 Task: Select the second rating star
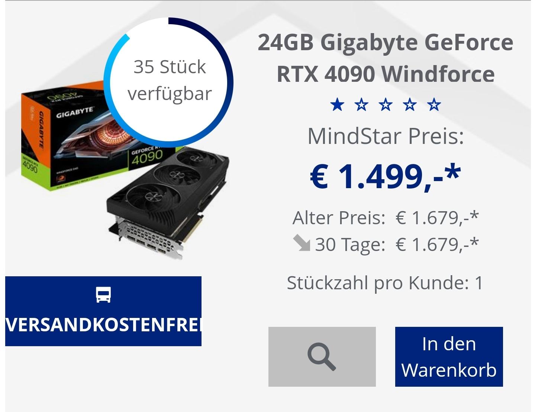361,105
